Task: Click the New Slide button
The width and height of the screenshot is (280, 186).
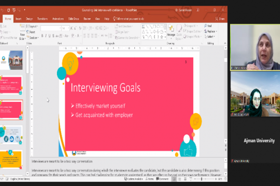Action: point(21,32)
